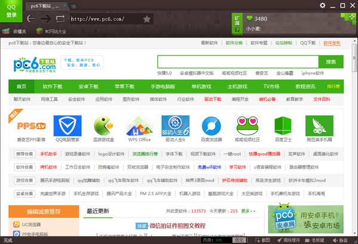Image resolution: width=358 pixels, height=244 pixels.
Task: Click the orange 软件发布 top link
Action: click(x=332, y=43)
